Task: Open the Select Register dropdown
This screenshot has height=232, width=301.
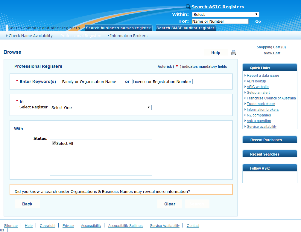Action: 101,107
